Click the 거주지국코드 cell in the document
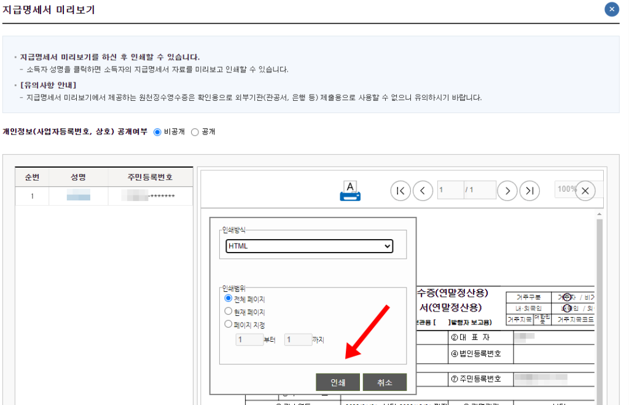The width and height of the screenshot is (629, 405). (575, 320)
